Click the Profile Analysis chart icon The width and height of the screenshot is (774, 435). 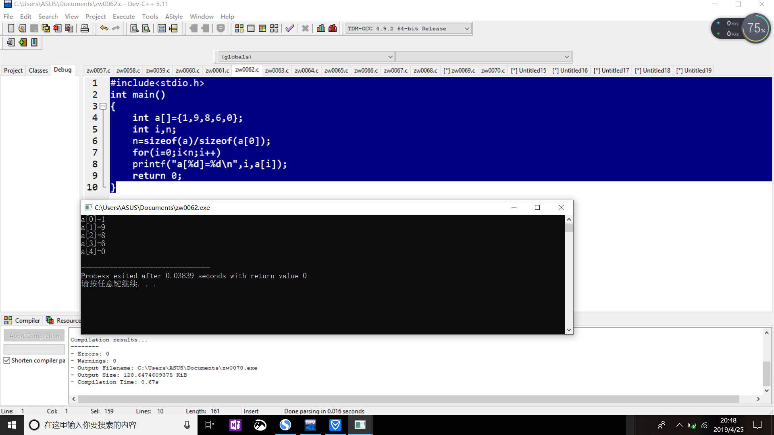321,29
